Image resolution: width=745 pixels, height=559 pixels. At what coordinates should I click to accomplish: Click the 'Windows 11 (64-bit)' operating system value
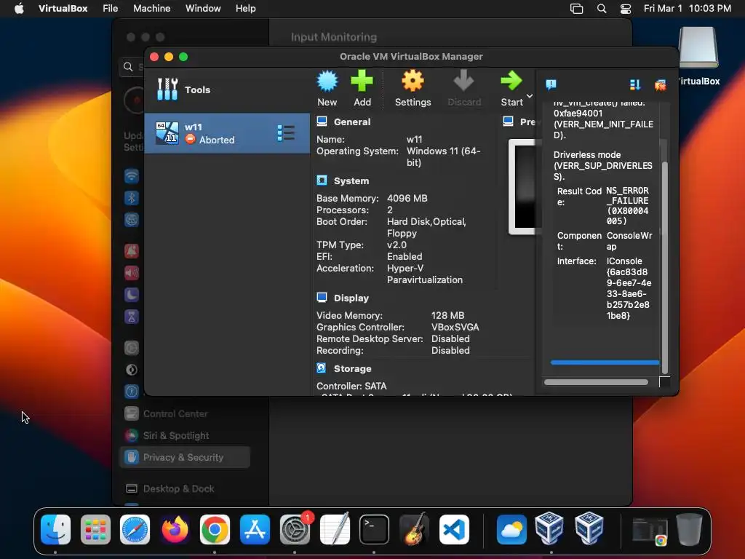coord(443,156)
